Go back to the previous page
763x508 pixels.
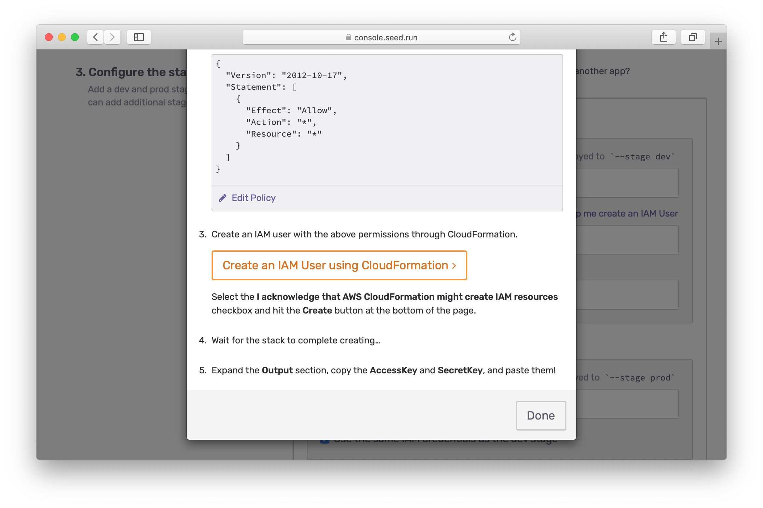(x=95, y=37)
